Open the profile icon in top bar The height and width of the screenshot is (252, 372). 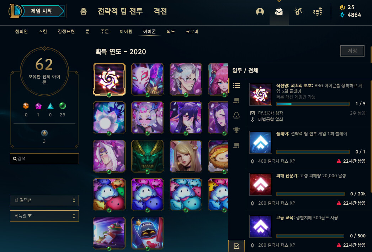coord(260,11)
